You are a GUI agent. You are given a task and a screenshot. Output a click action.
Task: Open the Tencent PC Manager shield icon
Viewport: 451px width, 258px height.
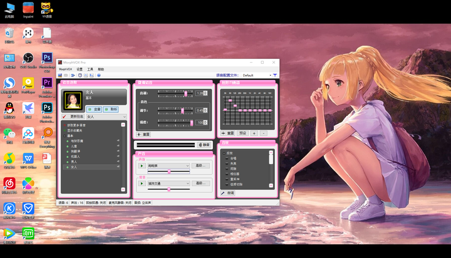(28, 210)
